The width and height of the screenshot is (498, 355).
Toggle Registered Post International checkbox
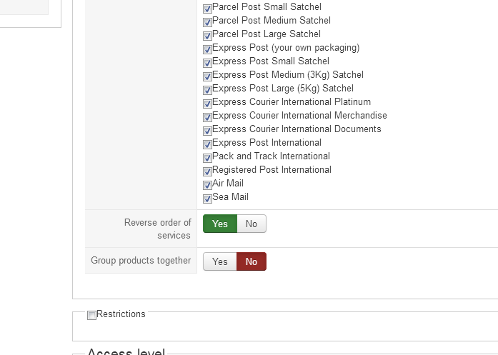pos(207,171)
